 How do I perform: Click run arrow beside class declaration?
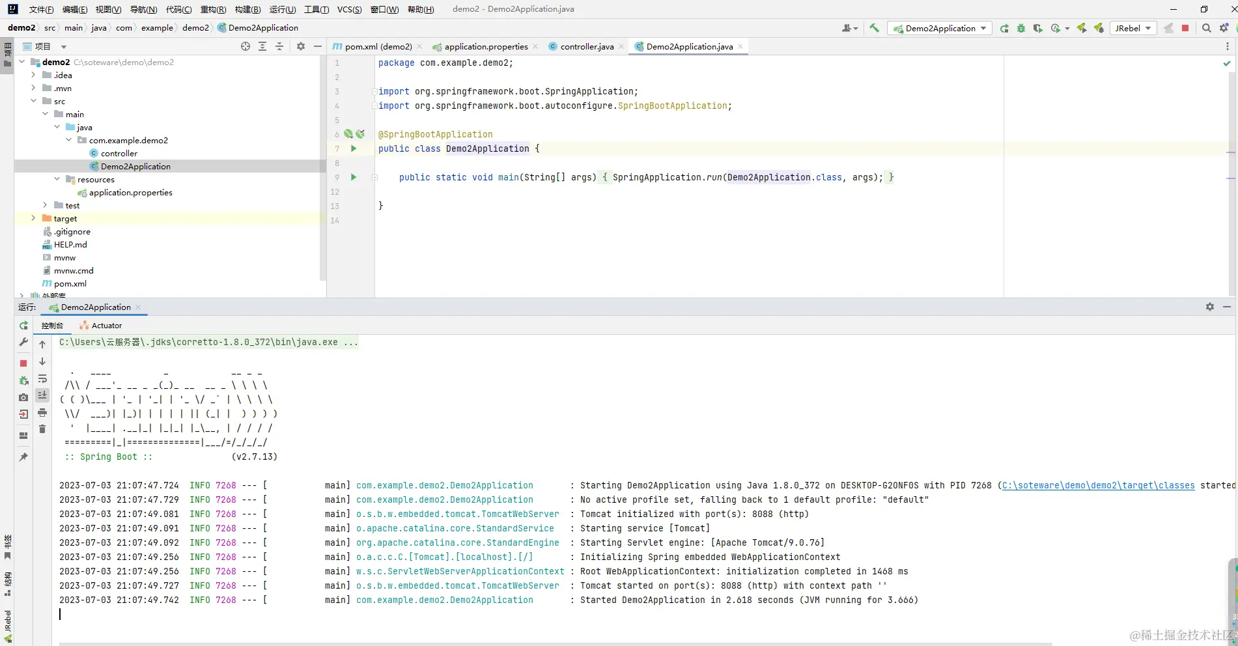coord(354,148)
